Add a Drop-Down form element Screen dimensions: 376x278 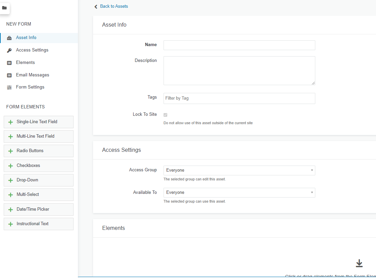(x=38, y=180)
